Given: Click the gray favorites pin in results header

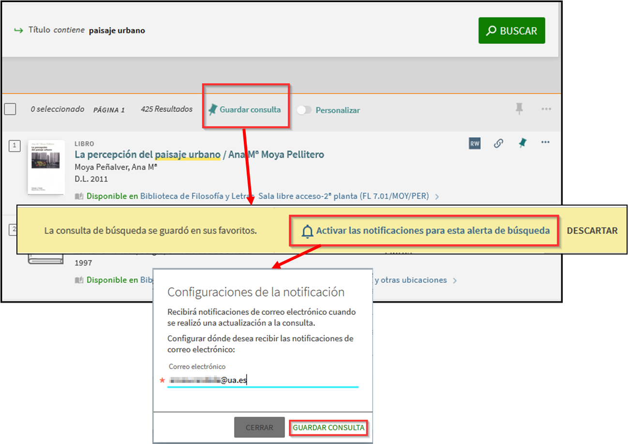Looking at the screenshot, I should point(519,109).
